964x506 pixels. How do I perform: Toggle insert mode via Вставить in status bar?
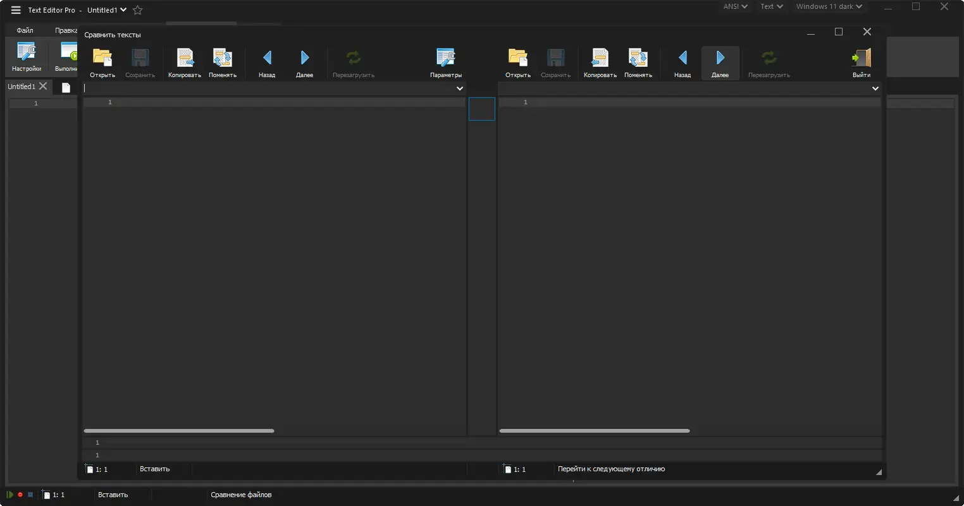click(x=113, y=495)
